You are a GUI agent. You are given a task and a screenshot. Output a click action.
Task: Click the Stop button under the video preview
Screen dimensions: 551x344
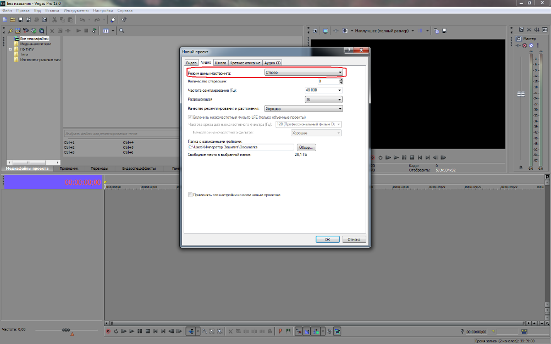412,158
